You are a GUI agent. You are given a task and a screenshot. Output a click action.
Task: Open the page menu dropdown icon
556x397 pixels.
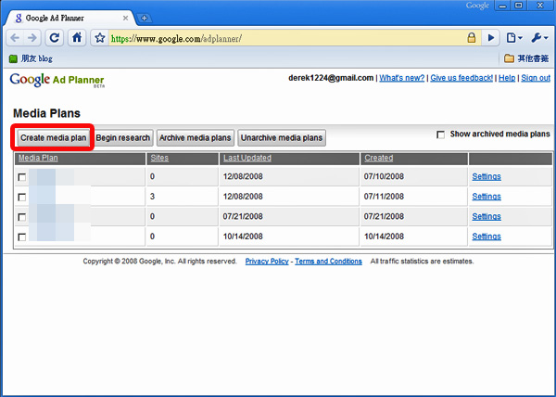(514, 38)
